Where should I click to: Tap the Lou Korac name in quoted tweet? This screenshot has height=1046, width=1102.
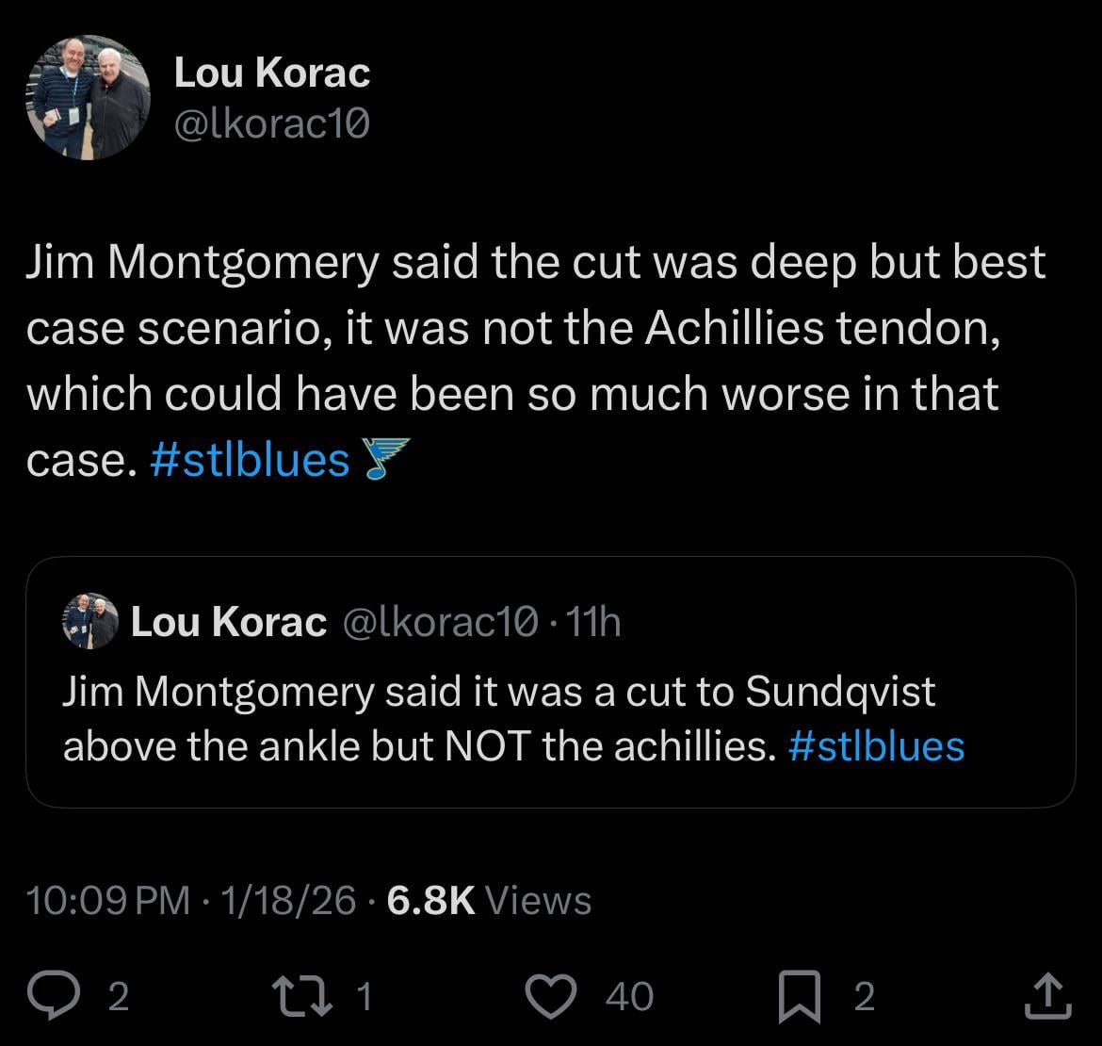pyautogui.click(x=228, y=622)
